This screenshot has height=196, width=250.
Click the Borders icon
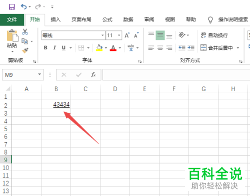point(81,48)
